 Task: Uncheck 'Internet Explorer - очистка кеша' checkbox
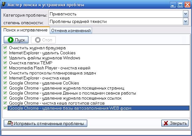[x=5, y=78]
